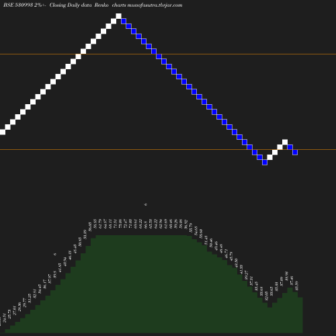The width and height of the screenshot is (336, 336).
Task: Click the price label '46.13'
Action: [70, 255]
